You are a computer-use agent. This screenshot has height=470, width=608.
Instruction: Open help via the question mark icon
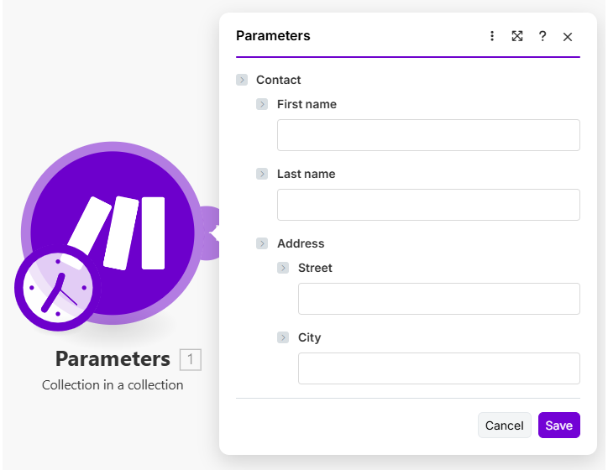[x=542, y=36]
